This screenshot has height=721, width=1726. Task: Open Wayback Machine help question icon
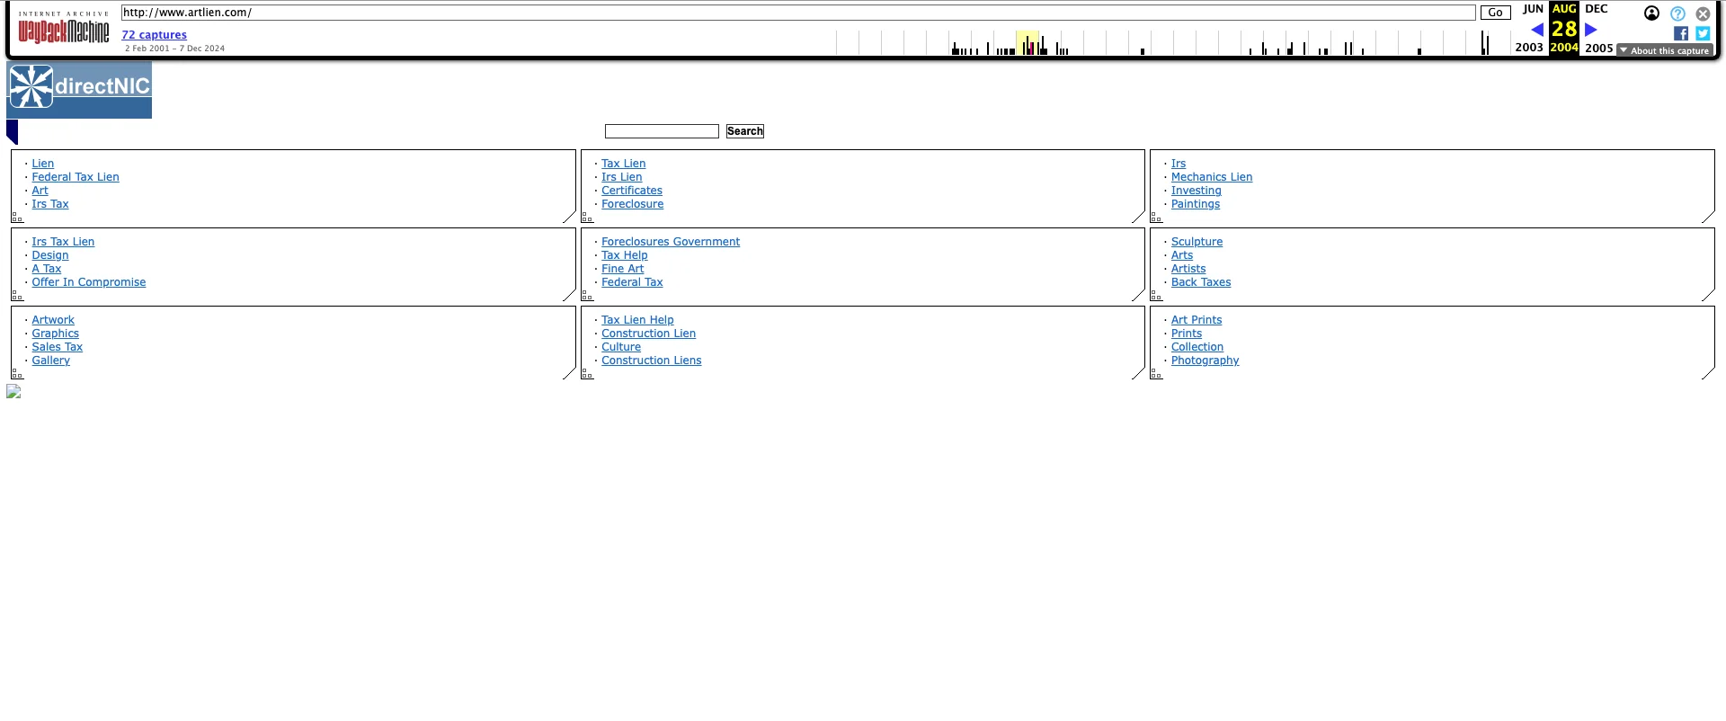pyautogui.click(x=1677, y=13)
